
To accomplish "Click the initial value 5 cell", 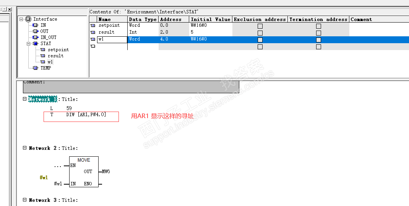I will click(211, 32).
